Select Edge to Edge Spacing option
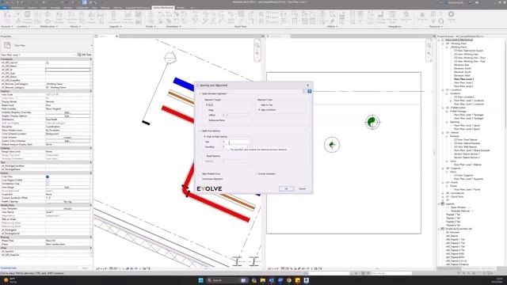Viewport: 507px width, 285px height. pyautogui.click(x=204, y=137)
